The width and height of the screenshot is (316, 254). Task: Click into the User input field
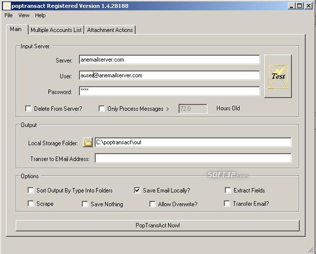(170, 75)
